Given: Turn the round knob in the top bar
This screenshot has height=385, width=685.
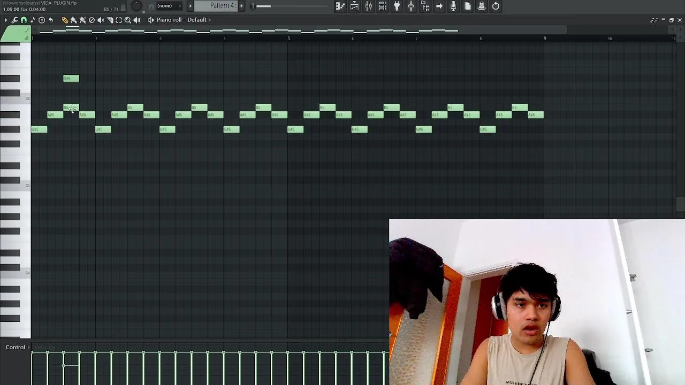Looking at the screenshot, I should pyautogui.click(x=136, y=6).
